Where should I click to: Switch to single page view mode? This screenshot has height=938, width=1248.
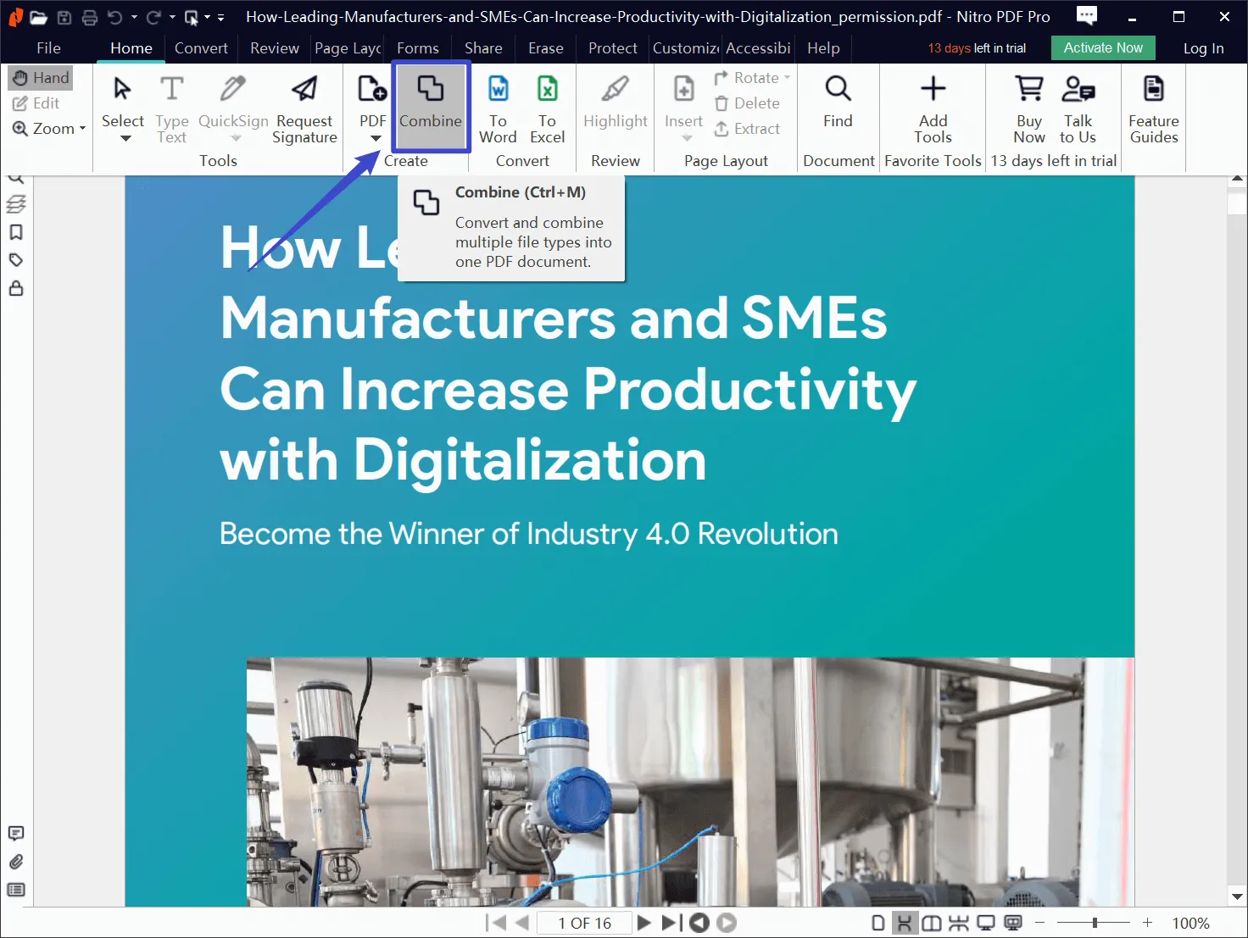[878, 923]
